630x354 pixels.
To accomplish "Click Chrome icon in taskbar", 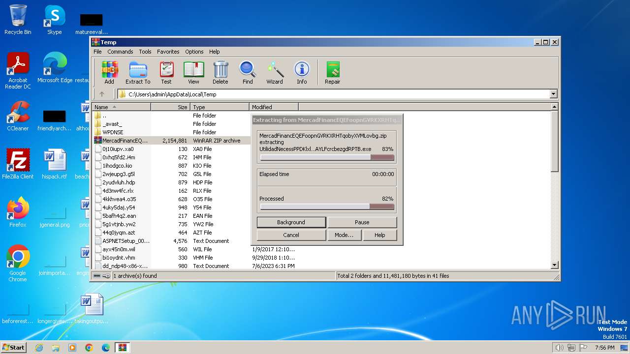I will point(89,348).
